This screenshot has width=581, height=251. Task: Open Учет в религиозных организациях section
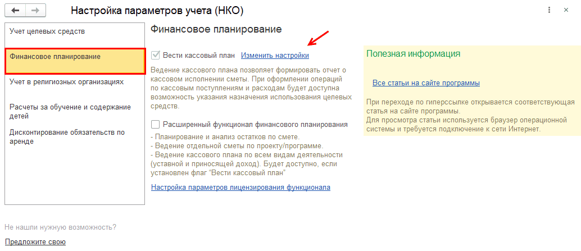pyautogui.click(x=66, y=82)
